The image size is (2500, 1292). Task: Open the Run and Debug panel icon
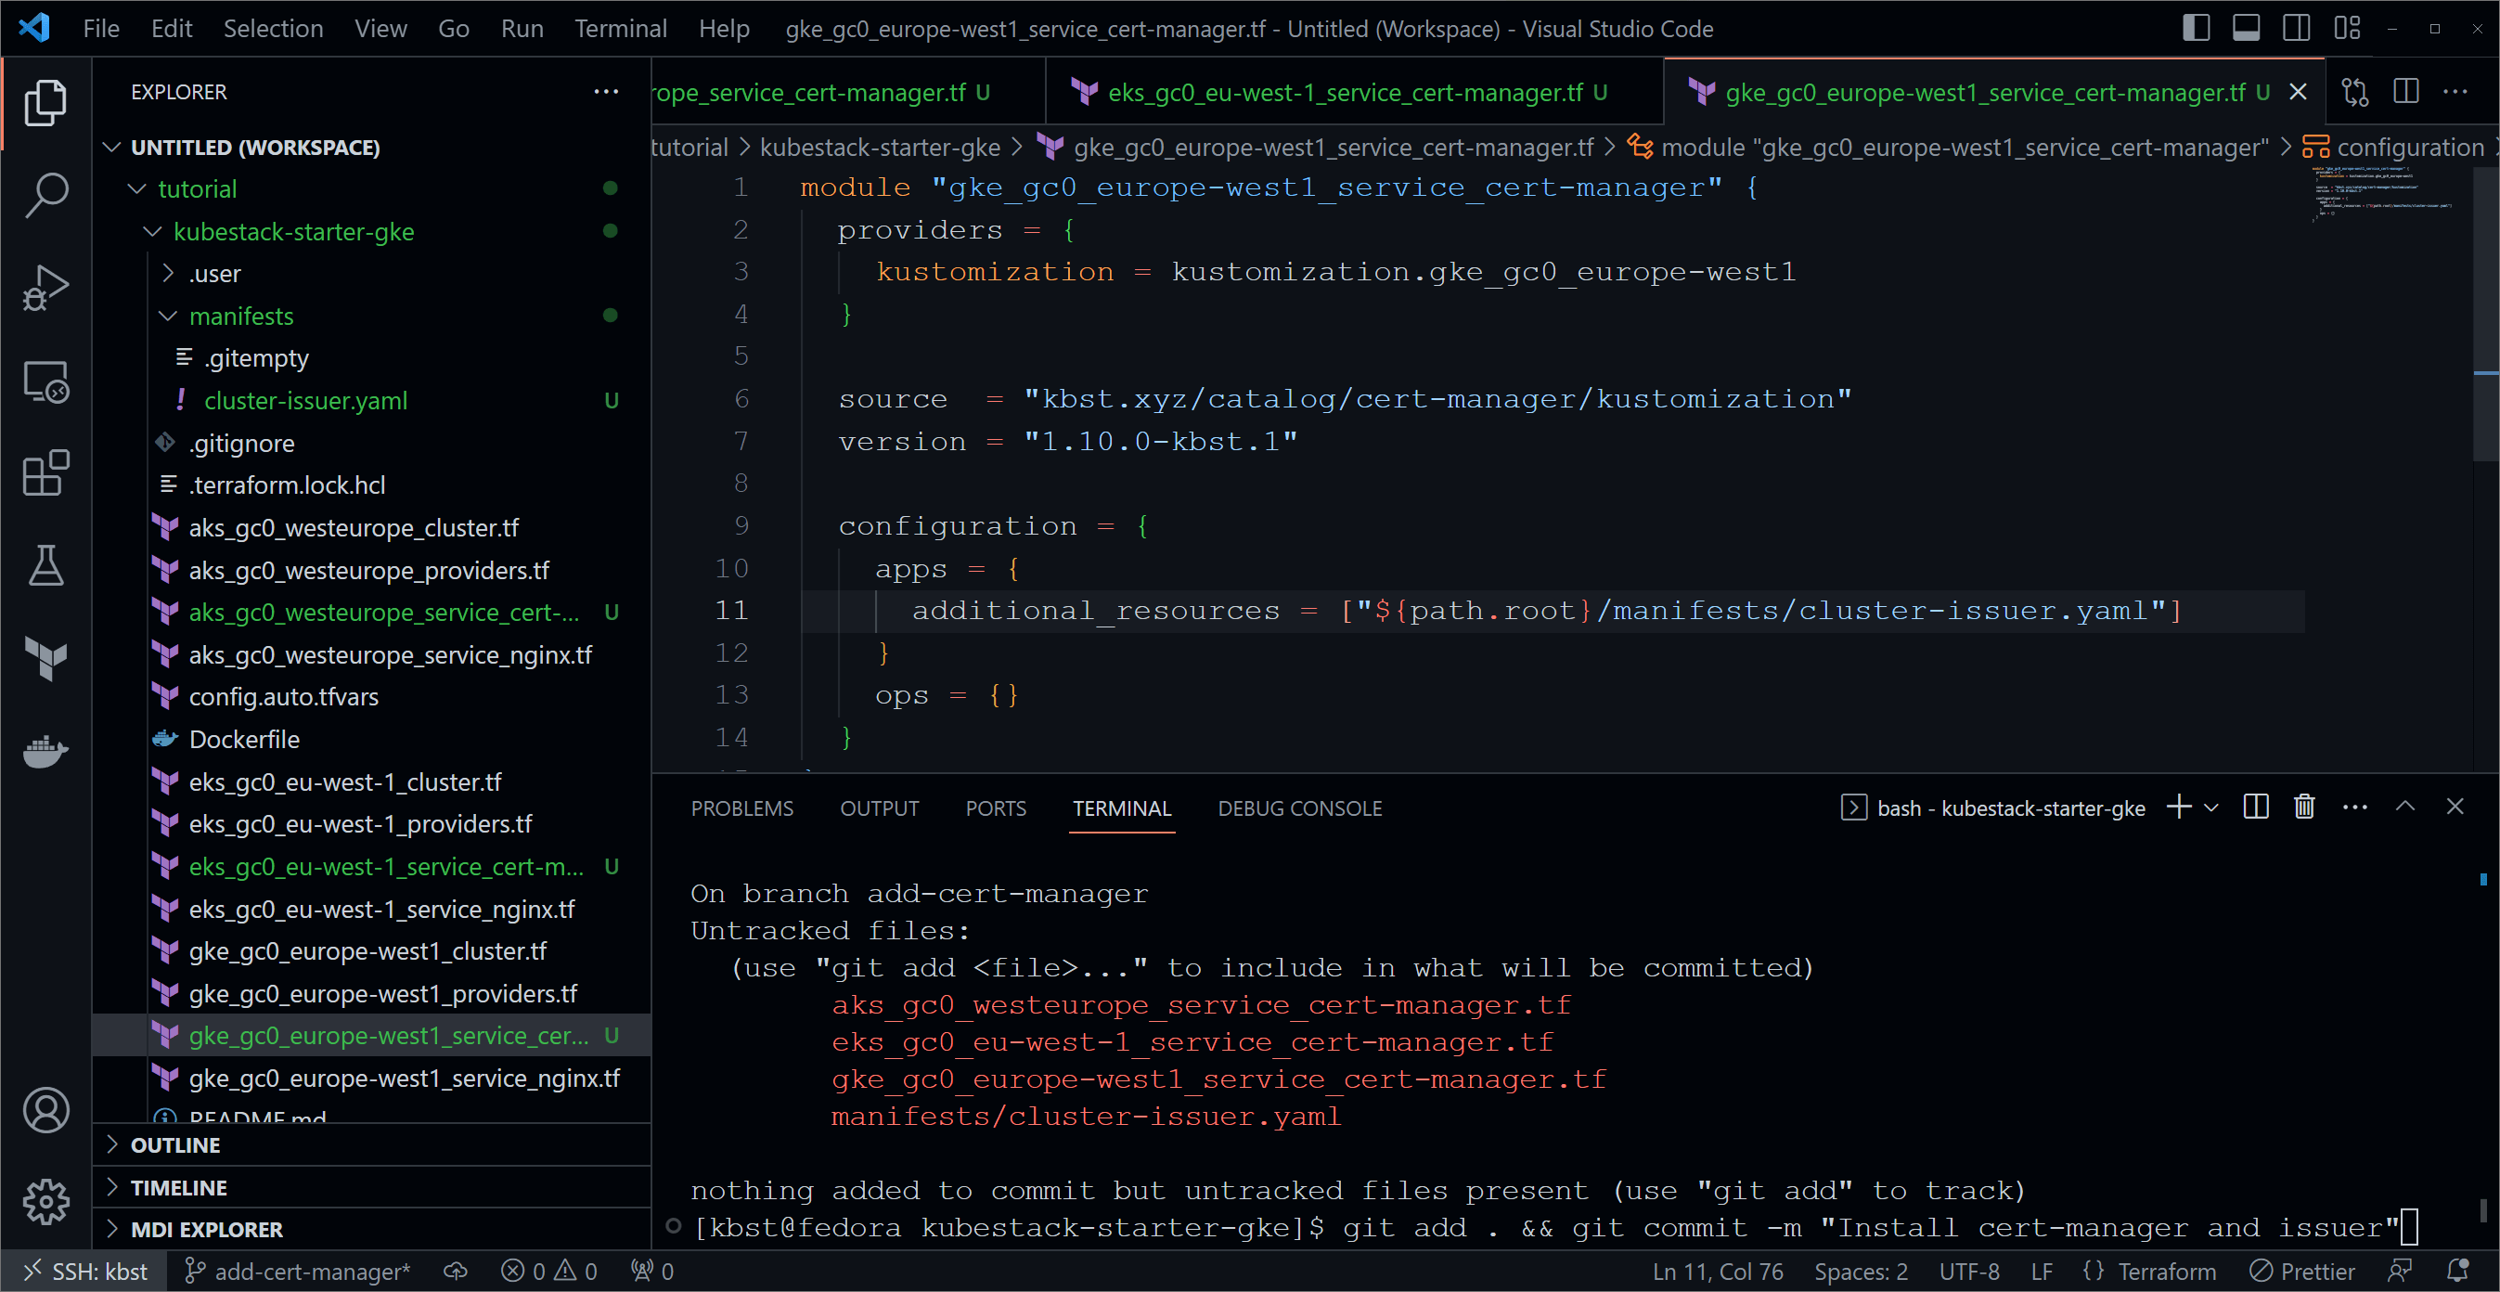[45, 288]
